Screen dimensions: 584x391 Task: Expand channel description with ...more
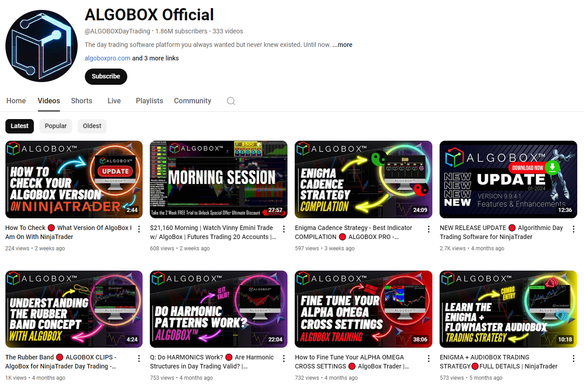click(x=343, y=45)
